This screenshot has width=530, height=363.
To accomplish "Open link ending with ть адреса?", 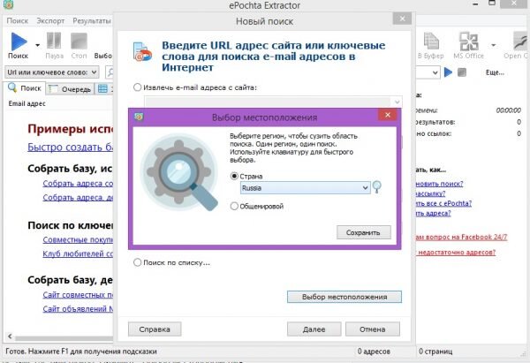I will coord(434,213).
